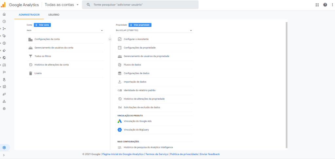Open the Conversions flag icon in sidebar
Screen dimensions: 335x159
(x=4, y=72)
